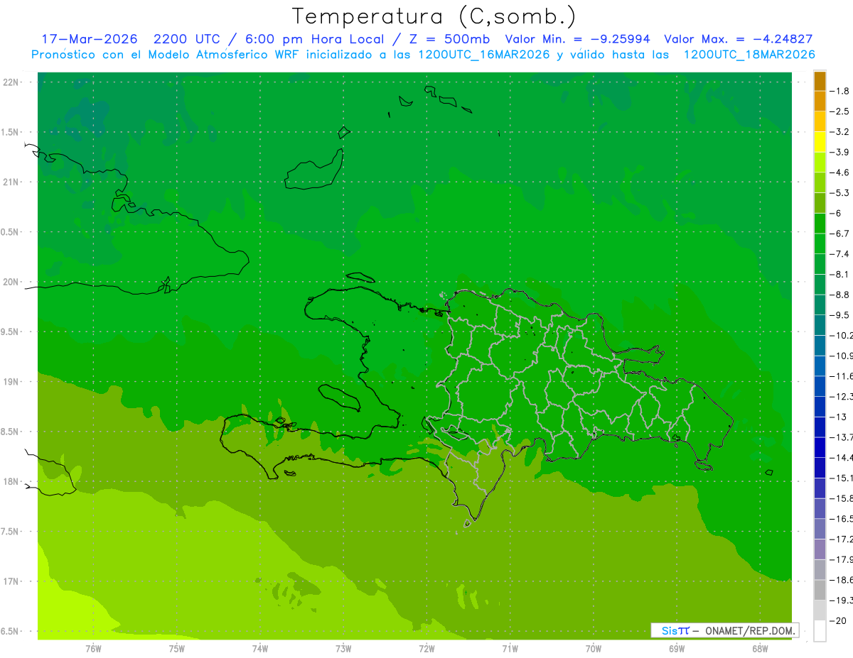The height and width of the screenshot is (658, 853).
Task: Click the '21N' latitude label
Action: 11,182
